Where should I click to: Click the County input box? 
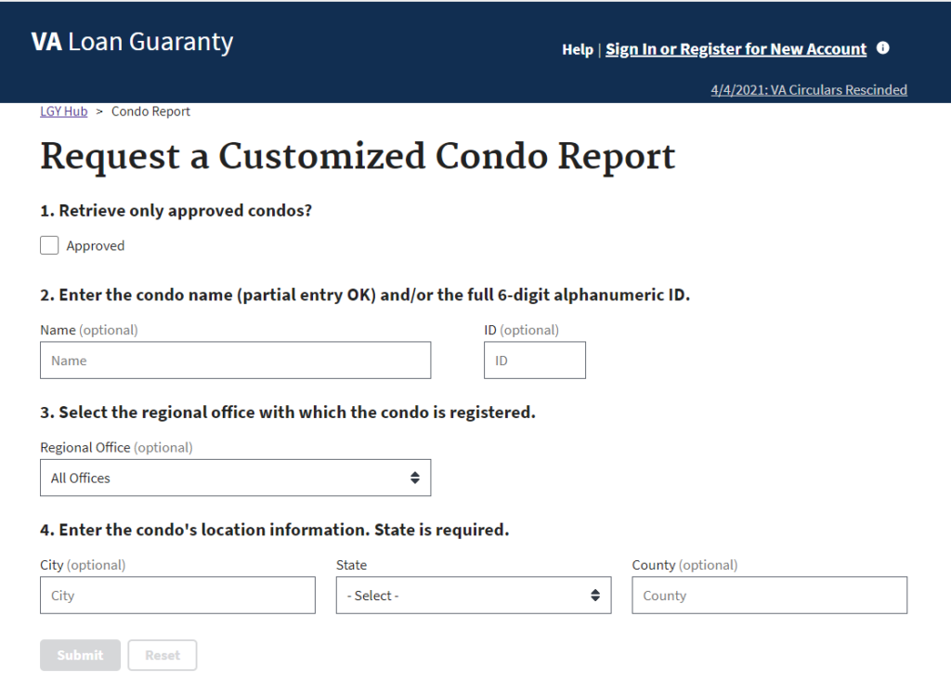click(x=769, y=596)
